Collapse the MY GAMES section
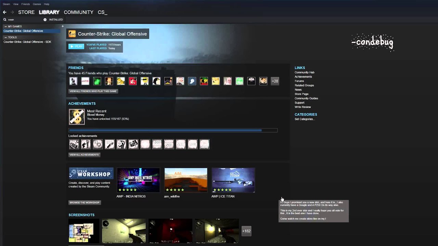 click(5, 26)
